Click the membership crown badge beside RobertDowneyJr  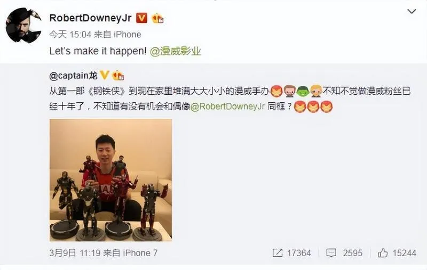pyautogui.click(x=157, y=19)
